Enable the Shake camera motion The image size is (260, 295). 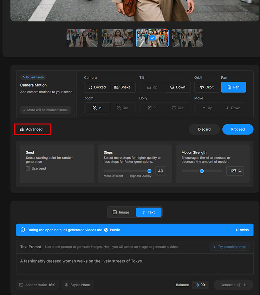coord(123,87)
